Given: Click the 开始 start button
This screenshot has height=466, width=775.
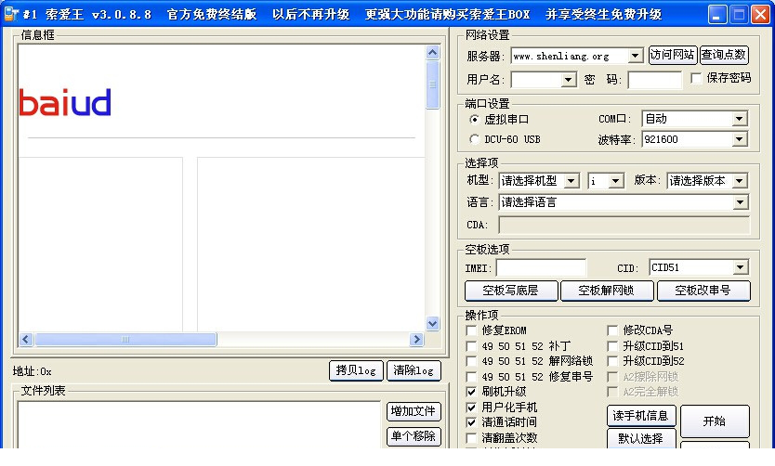Looking at the screenshot, I should (715, 421).
